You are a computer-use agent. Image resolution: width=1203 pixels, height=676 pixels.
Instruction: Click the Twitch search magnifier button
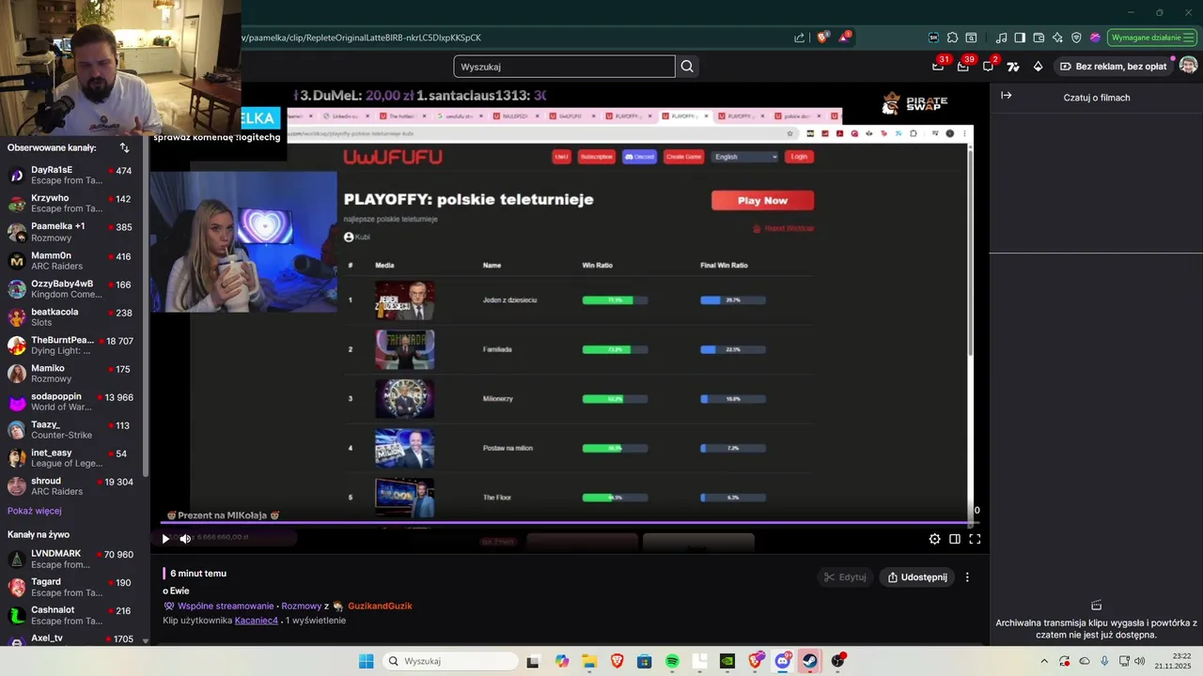click(687, 67)
